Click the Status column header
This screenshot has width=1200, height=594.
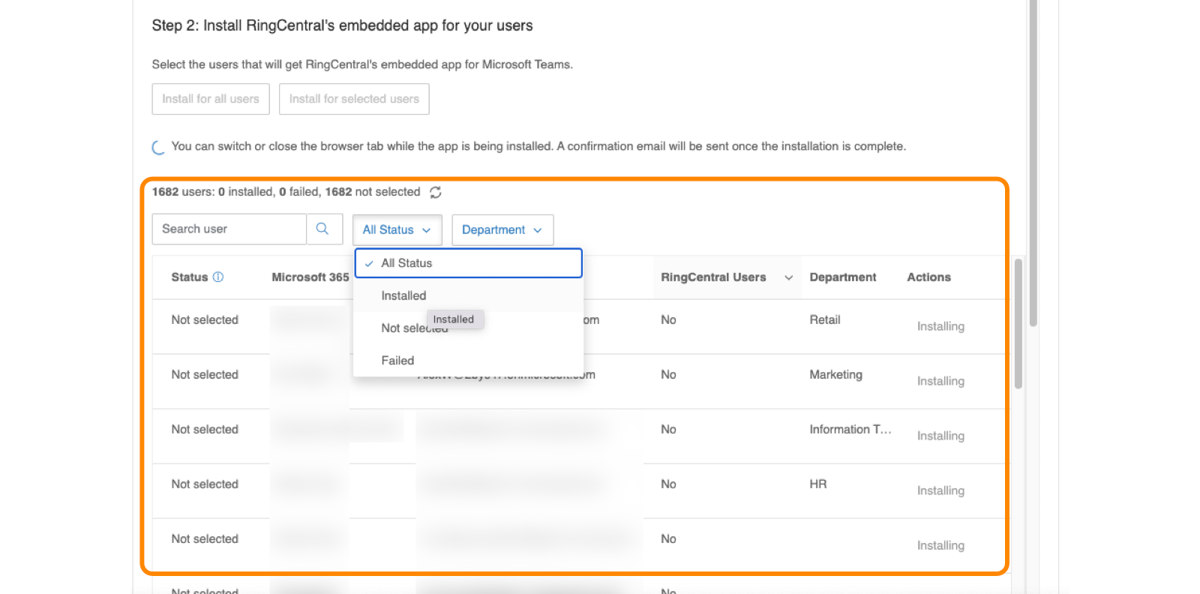point(190,277)
